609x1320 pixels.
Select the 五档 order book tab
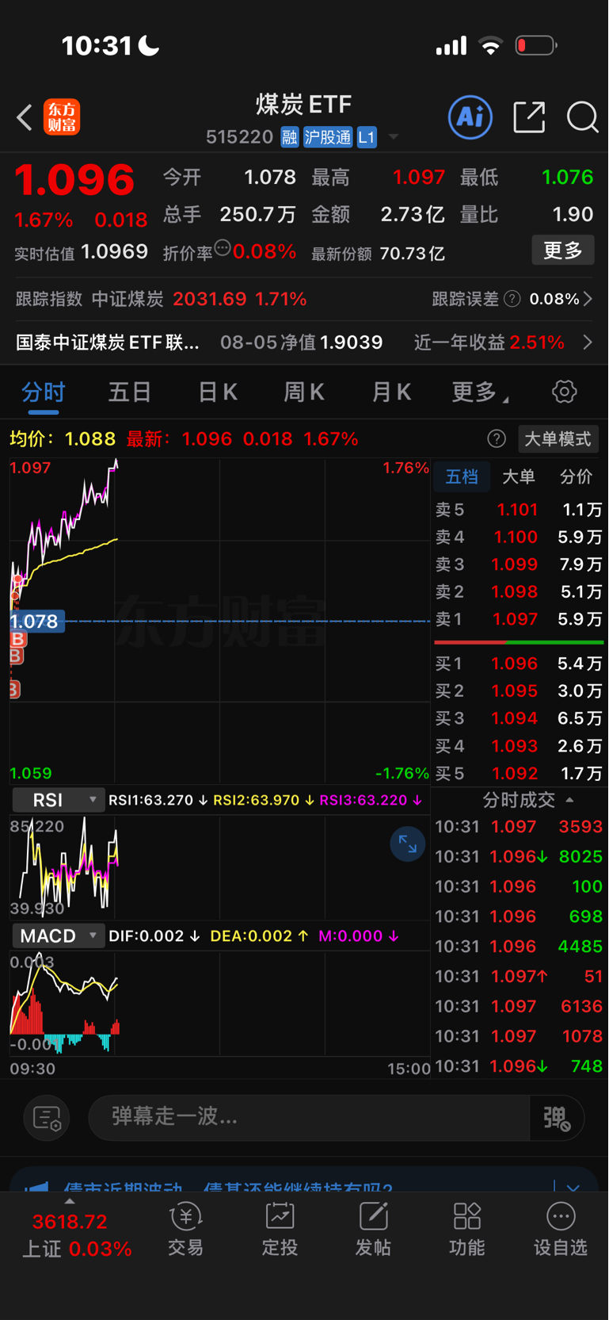tap(462, 476)
